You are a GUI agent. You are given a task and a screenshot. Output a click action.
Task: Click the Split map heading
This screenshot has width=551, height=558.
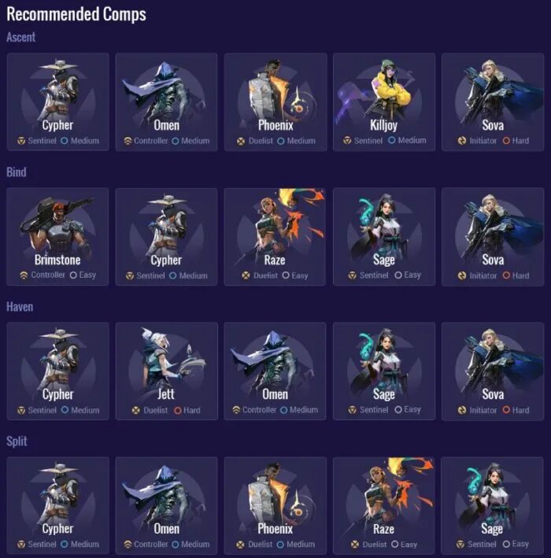pyautogui.click(x=17, y=442)
